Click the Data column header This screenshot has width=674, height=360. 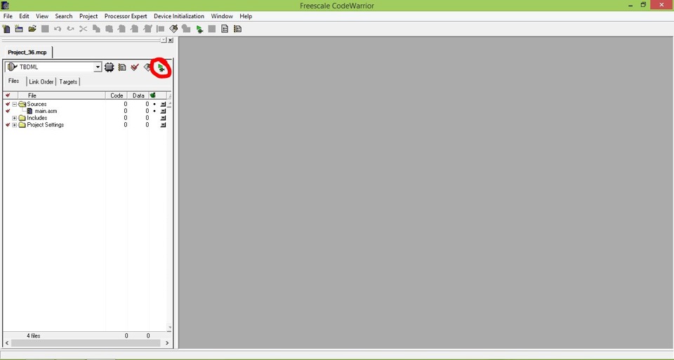(138, 95)
